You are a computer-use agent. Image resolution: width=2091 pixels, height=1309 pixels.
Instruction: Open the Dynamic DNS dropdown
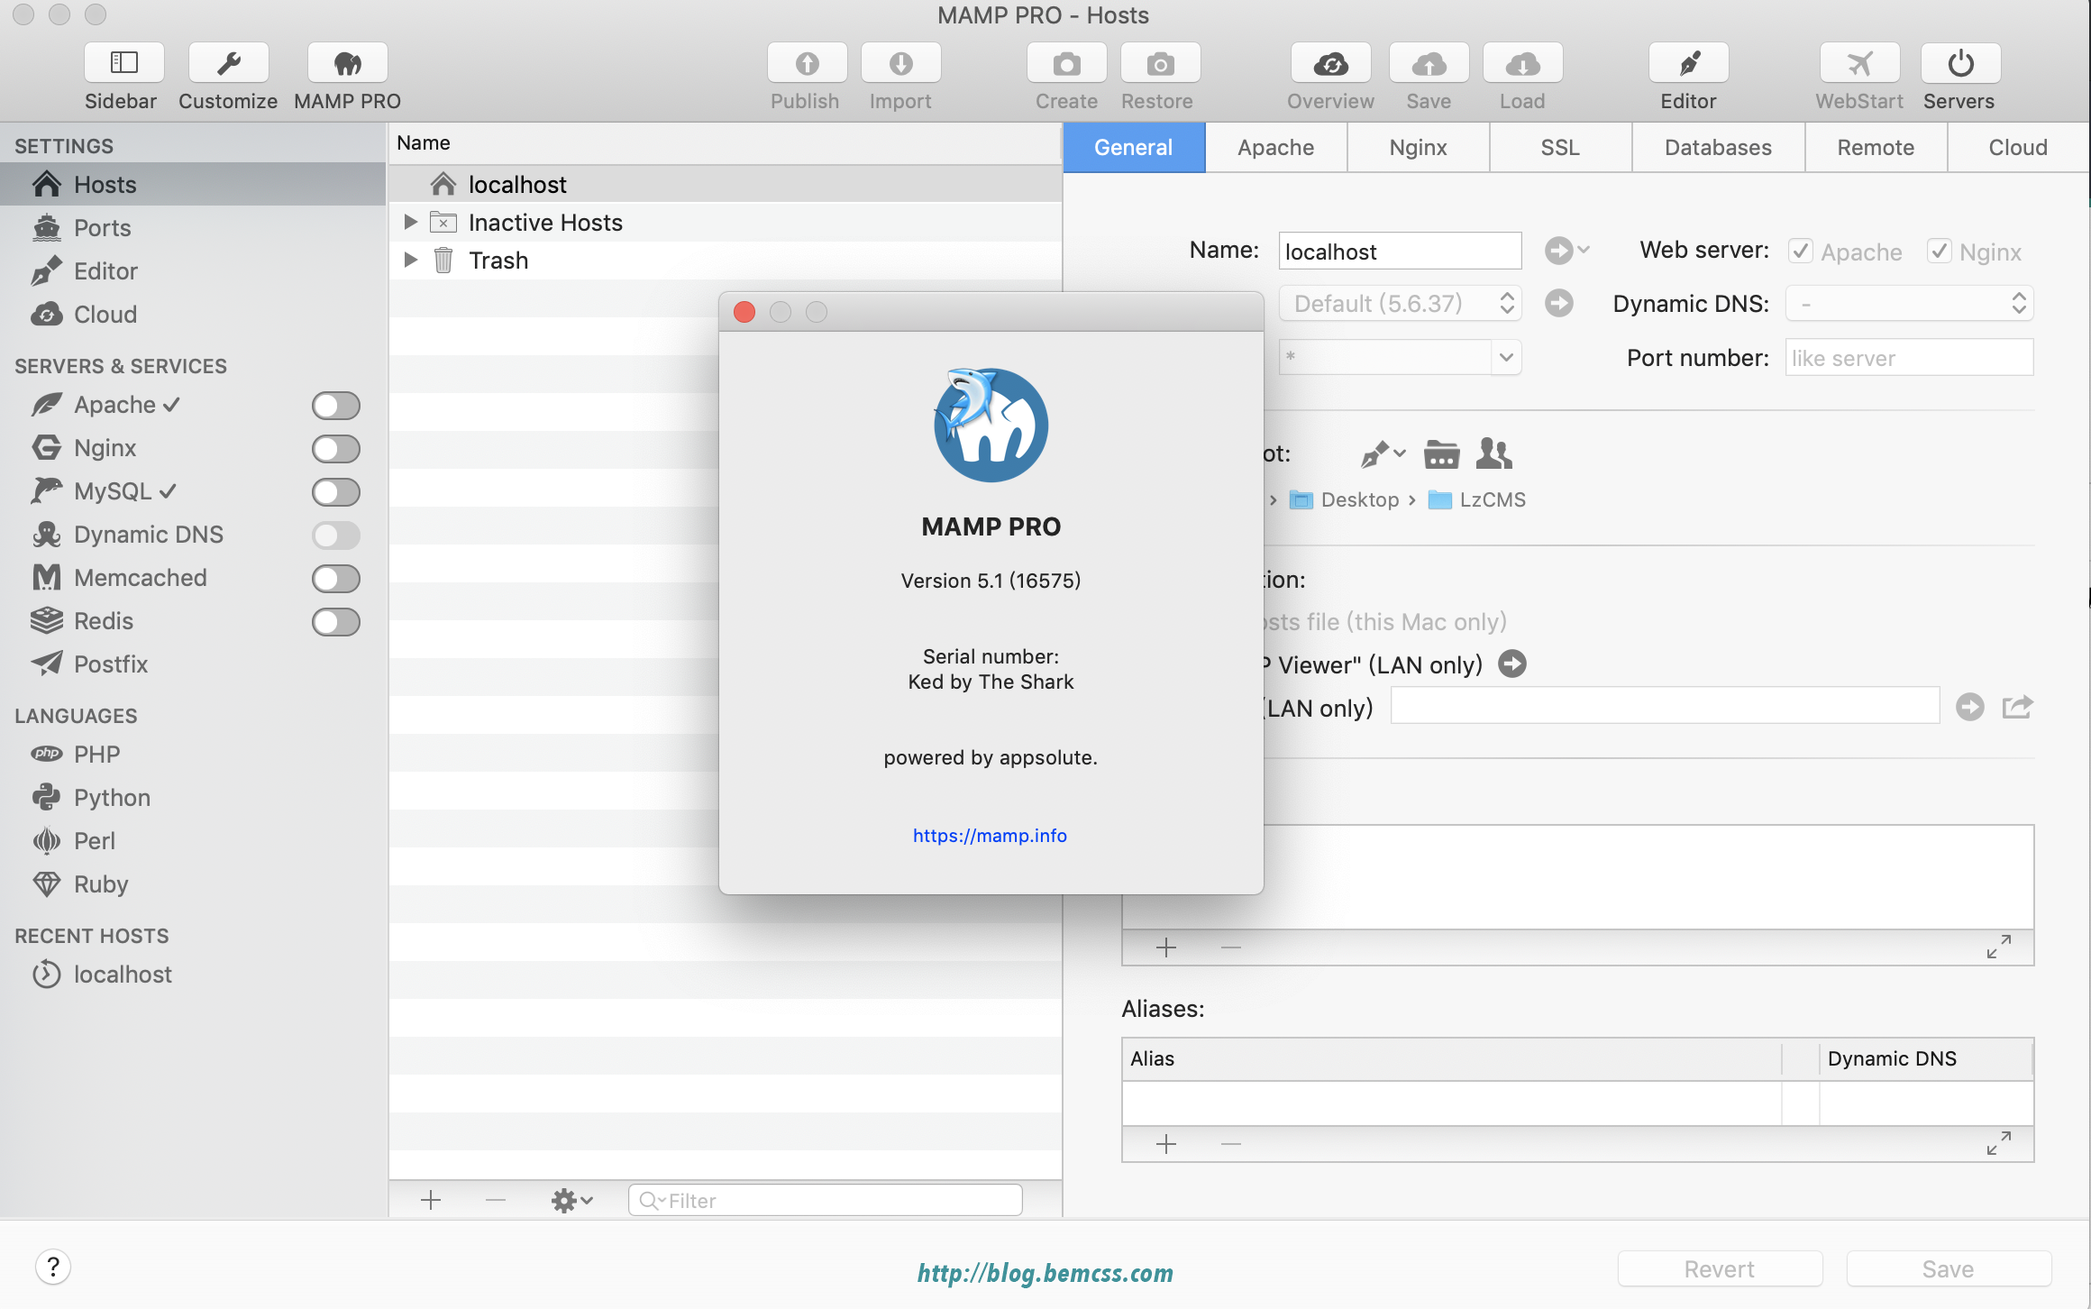(x=1909, y=304)
